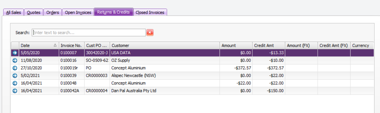380x113 pixels.
Task: Select the Orders tab
Action: point(53,12)
